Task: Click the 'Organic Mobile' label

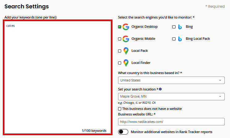Action: 143,39
